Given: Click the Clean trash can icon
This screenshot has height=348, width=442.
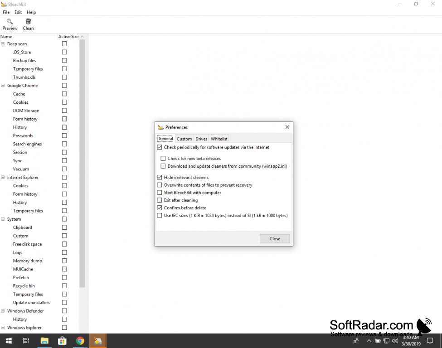Looking at the screenshot, I should coord(28,21).
